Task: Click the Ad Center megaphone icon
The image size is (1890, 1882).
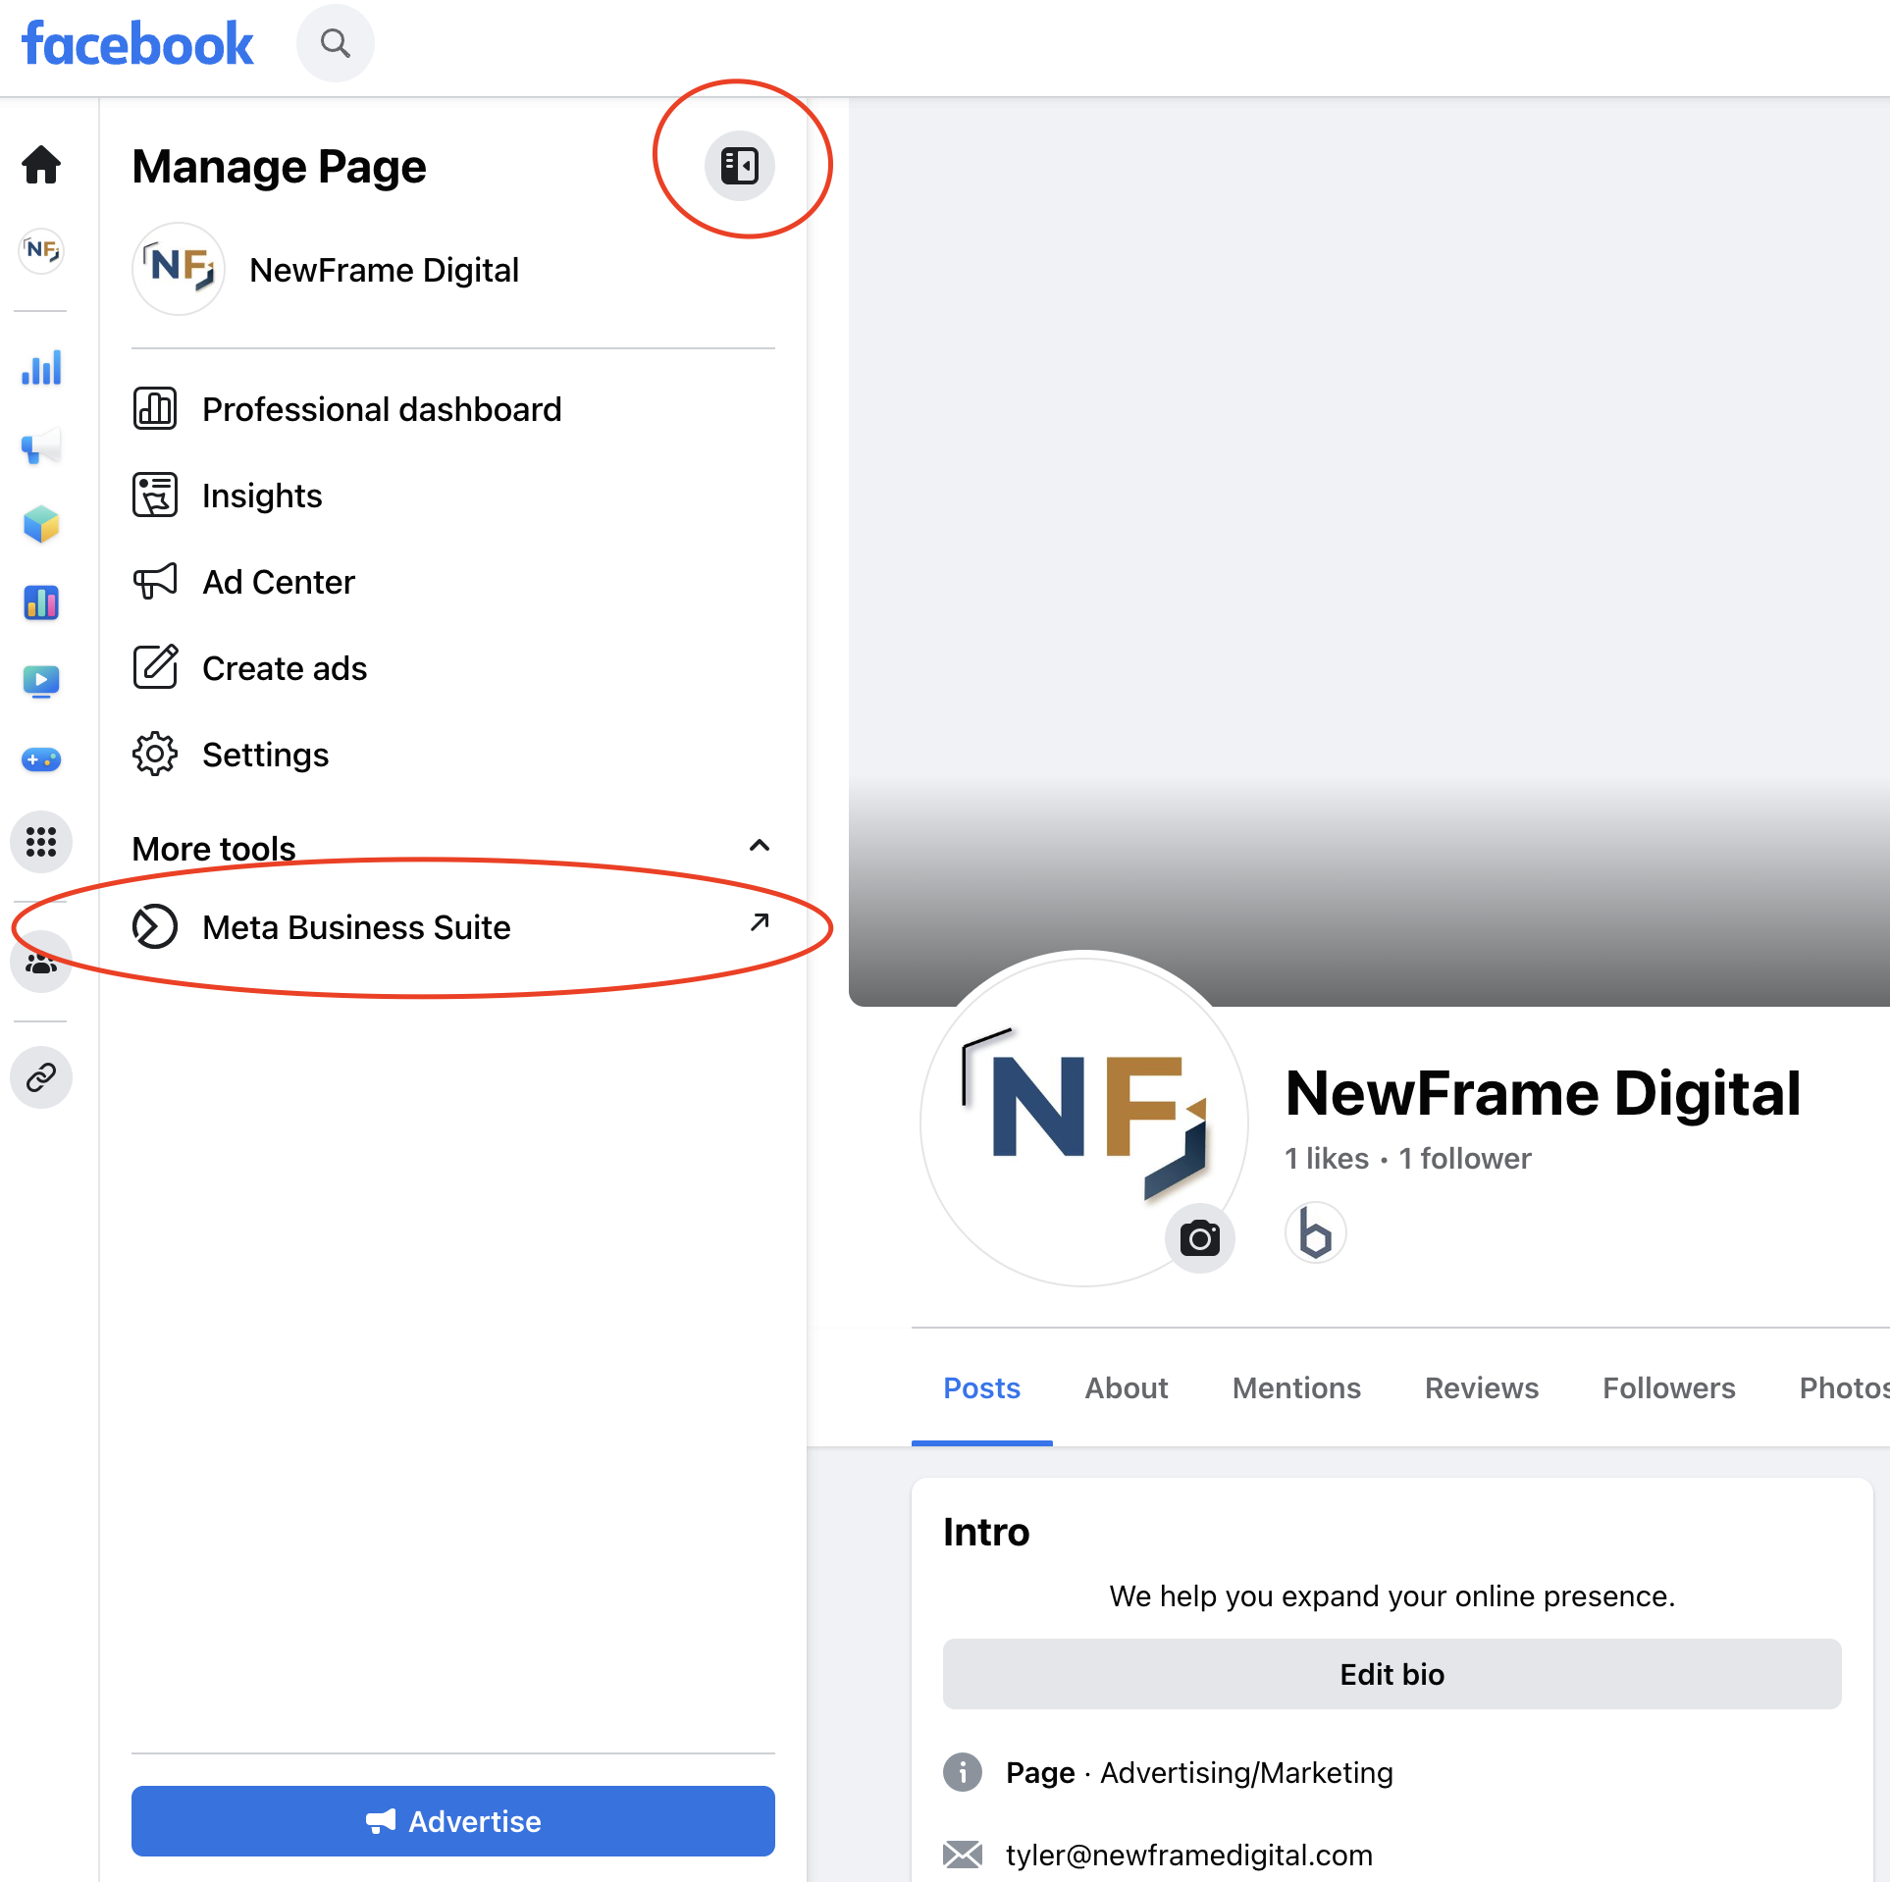Action: pos(155,581)
